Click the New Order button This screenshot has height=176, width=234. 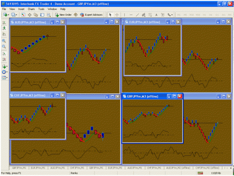pos(63,15)
